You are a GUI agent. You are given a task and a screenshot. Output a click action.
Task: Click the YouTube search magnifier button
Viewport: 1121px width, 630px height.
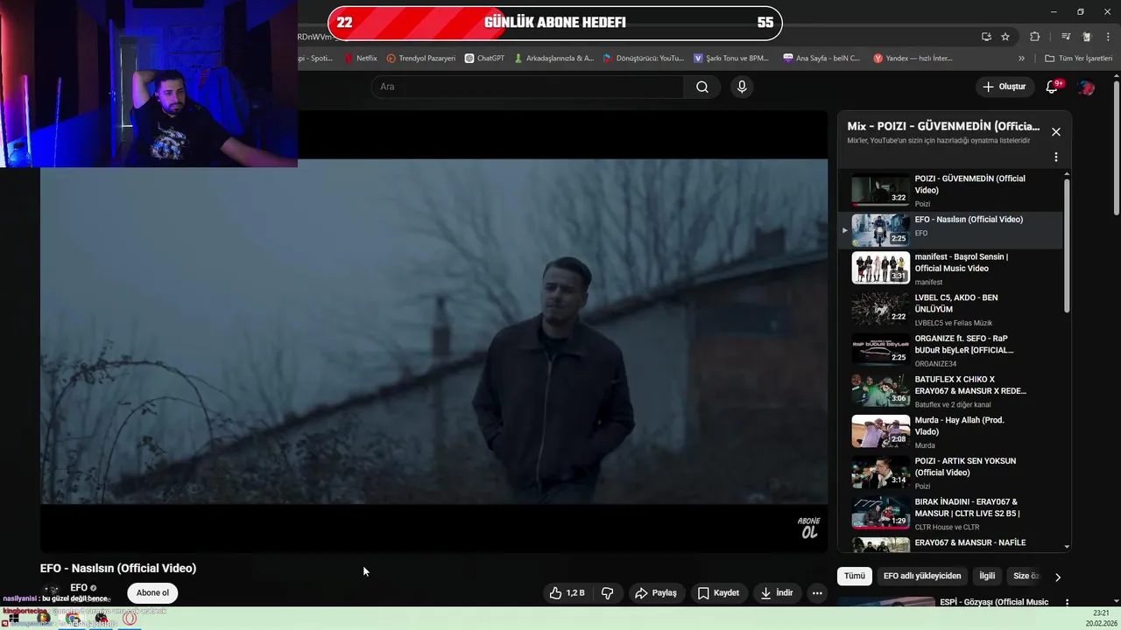coord(702,87)
